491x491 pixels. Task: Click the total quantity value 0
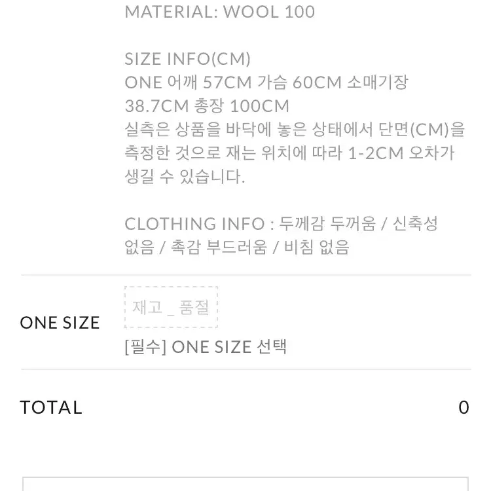[x=464, y=407]
